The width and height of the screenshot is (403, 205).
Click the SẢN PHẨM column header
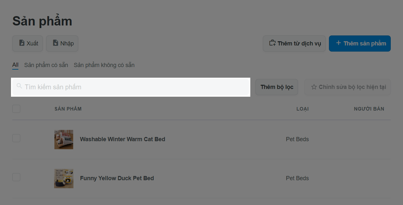pos(68,109)
